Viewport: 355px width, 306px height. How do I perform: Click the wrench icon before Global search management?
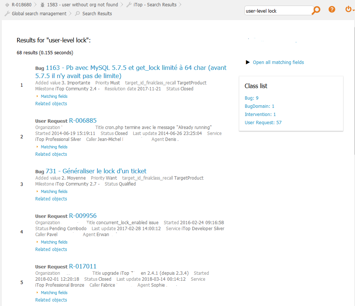click(7, 14)
